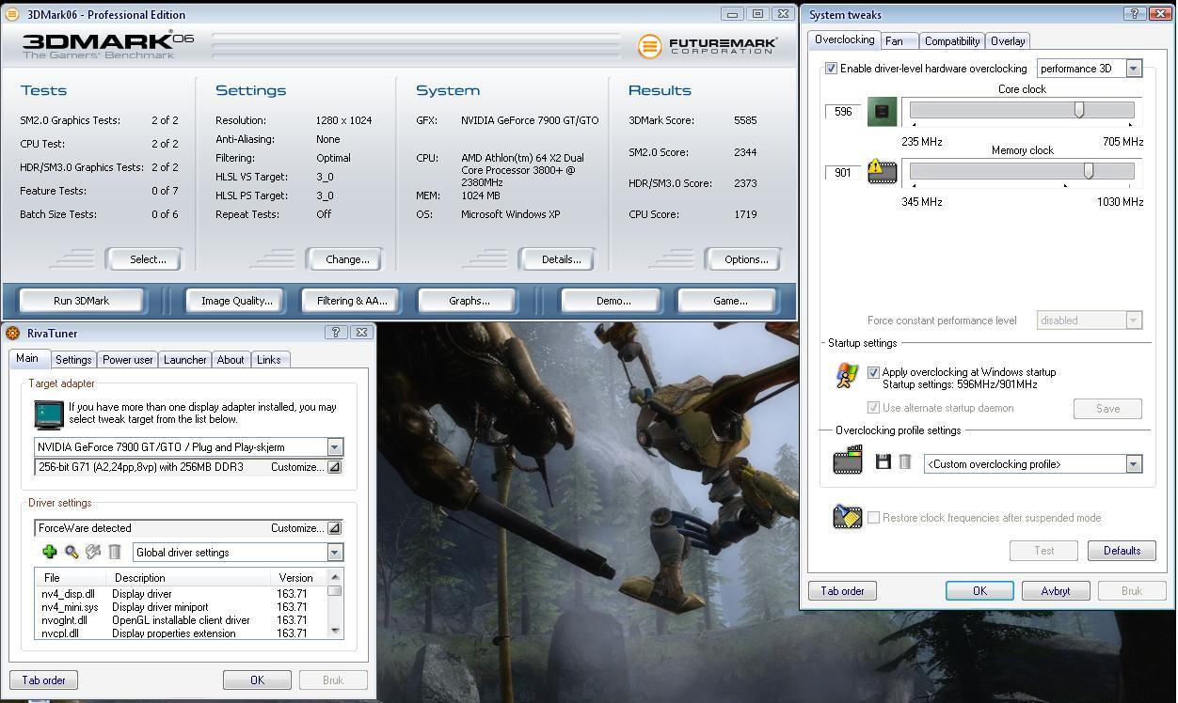The image size is (1178, 703).
Task: Click the memory clock warning chip icon
Action: (x=882, y=171)
